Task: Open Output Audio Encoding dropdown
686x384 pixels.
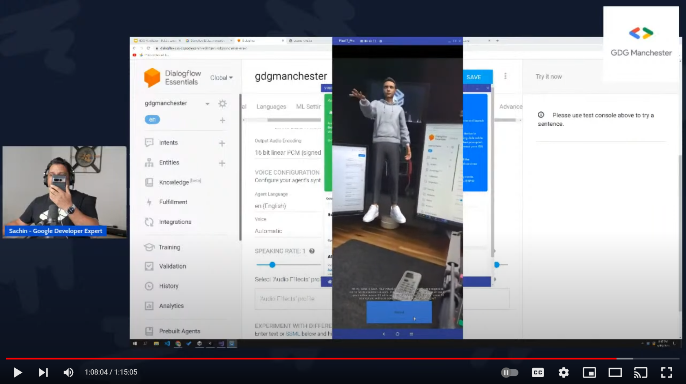Action: [x=288, y=153]
